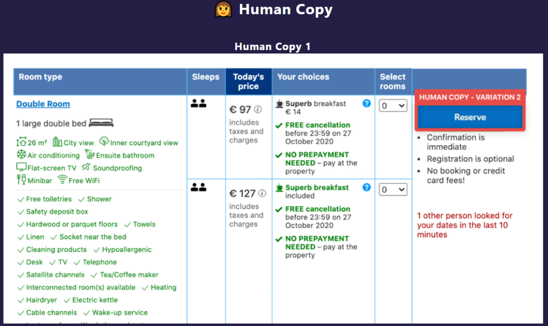This screenshot has height=326, width=548.
Task: Click the Hypoallergenic amenity
Action: pos(126,249)
